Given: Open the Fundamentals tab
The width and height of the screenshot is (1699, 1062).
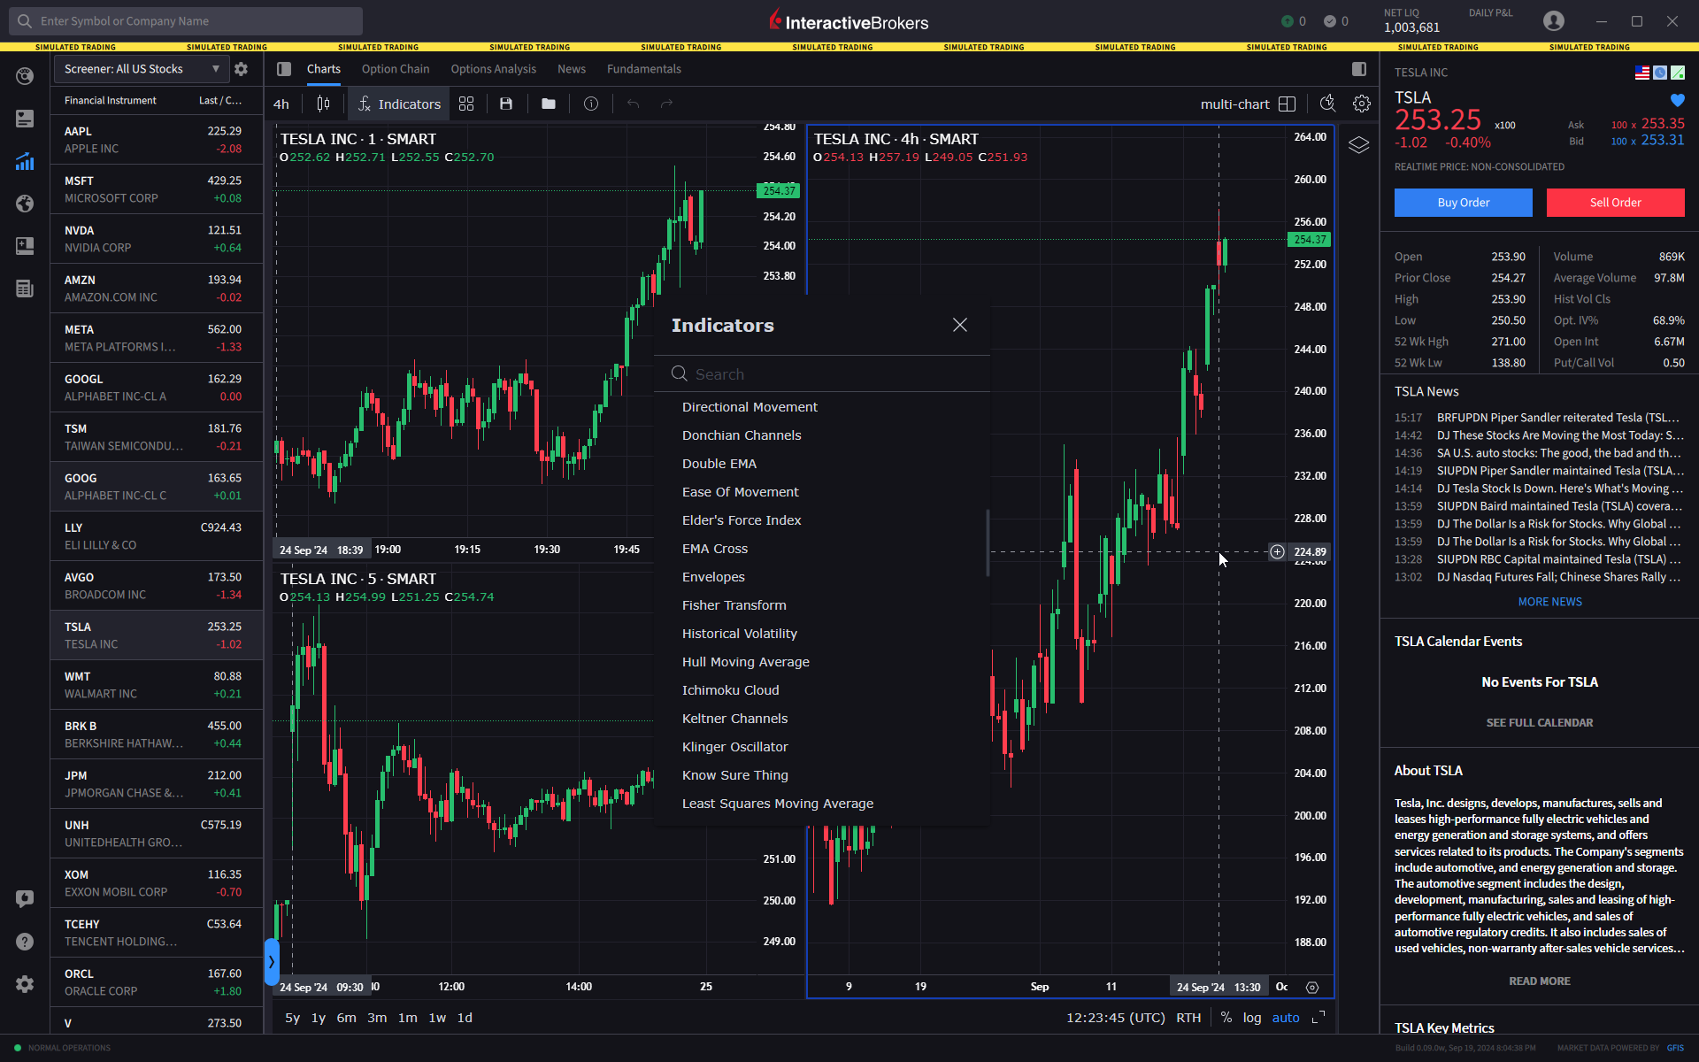Looking at the screenshot, I should (643, 68).
